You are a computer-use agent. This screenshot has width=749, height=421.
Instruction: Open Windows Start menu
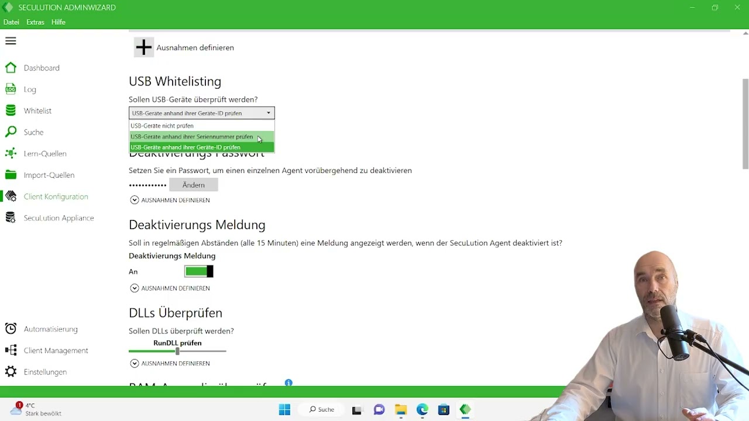point(284,409)
